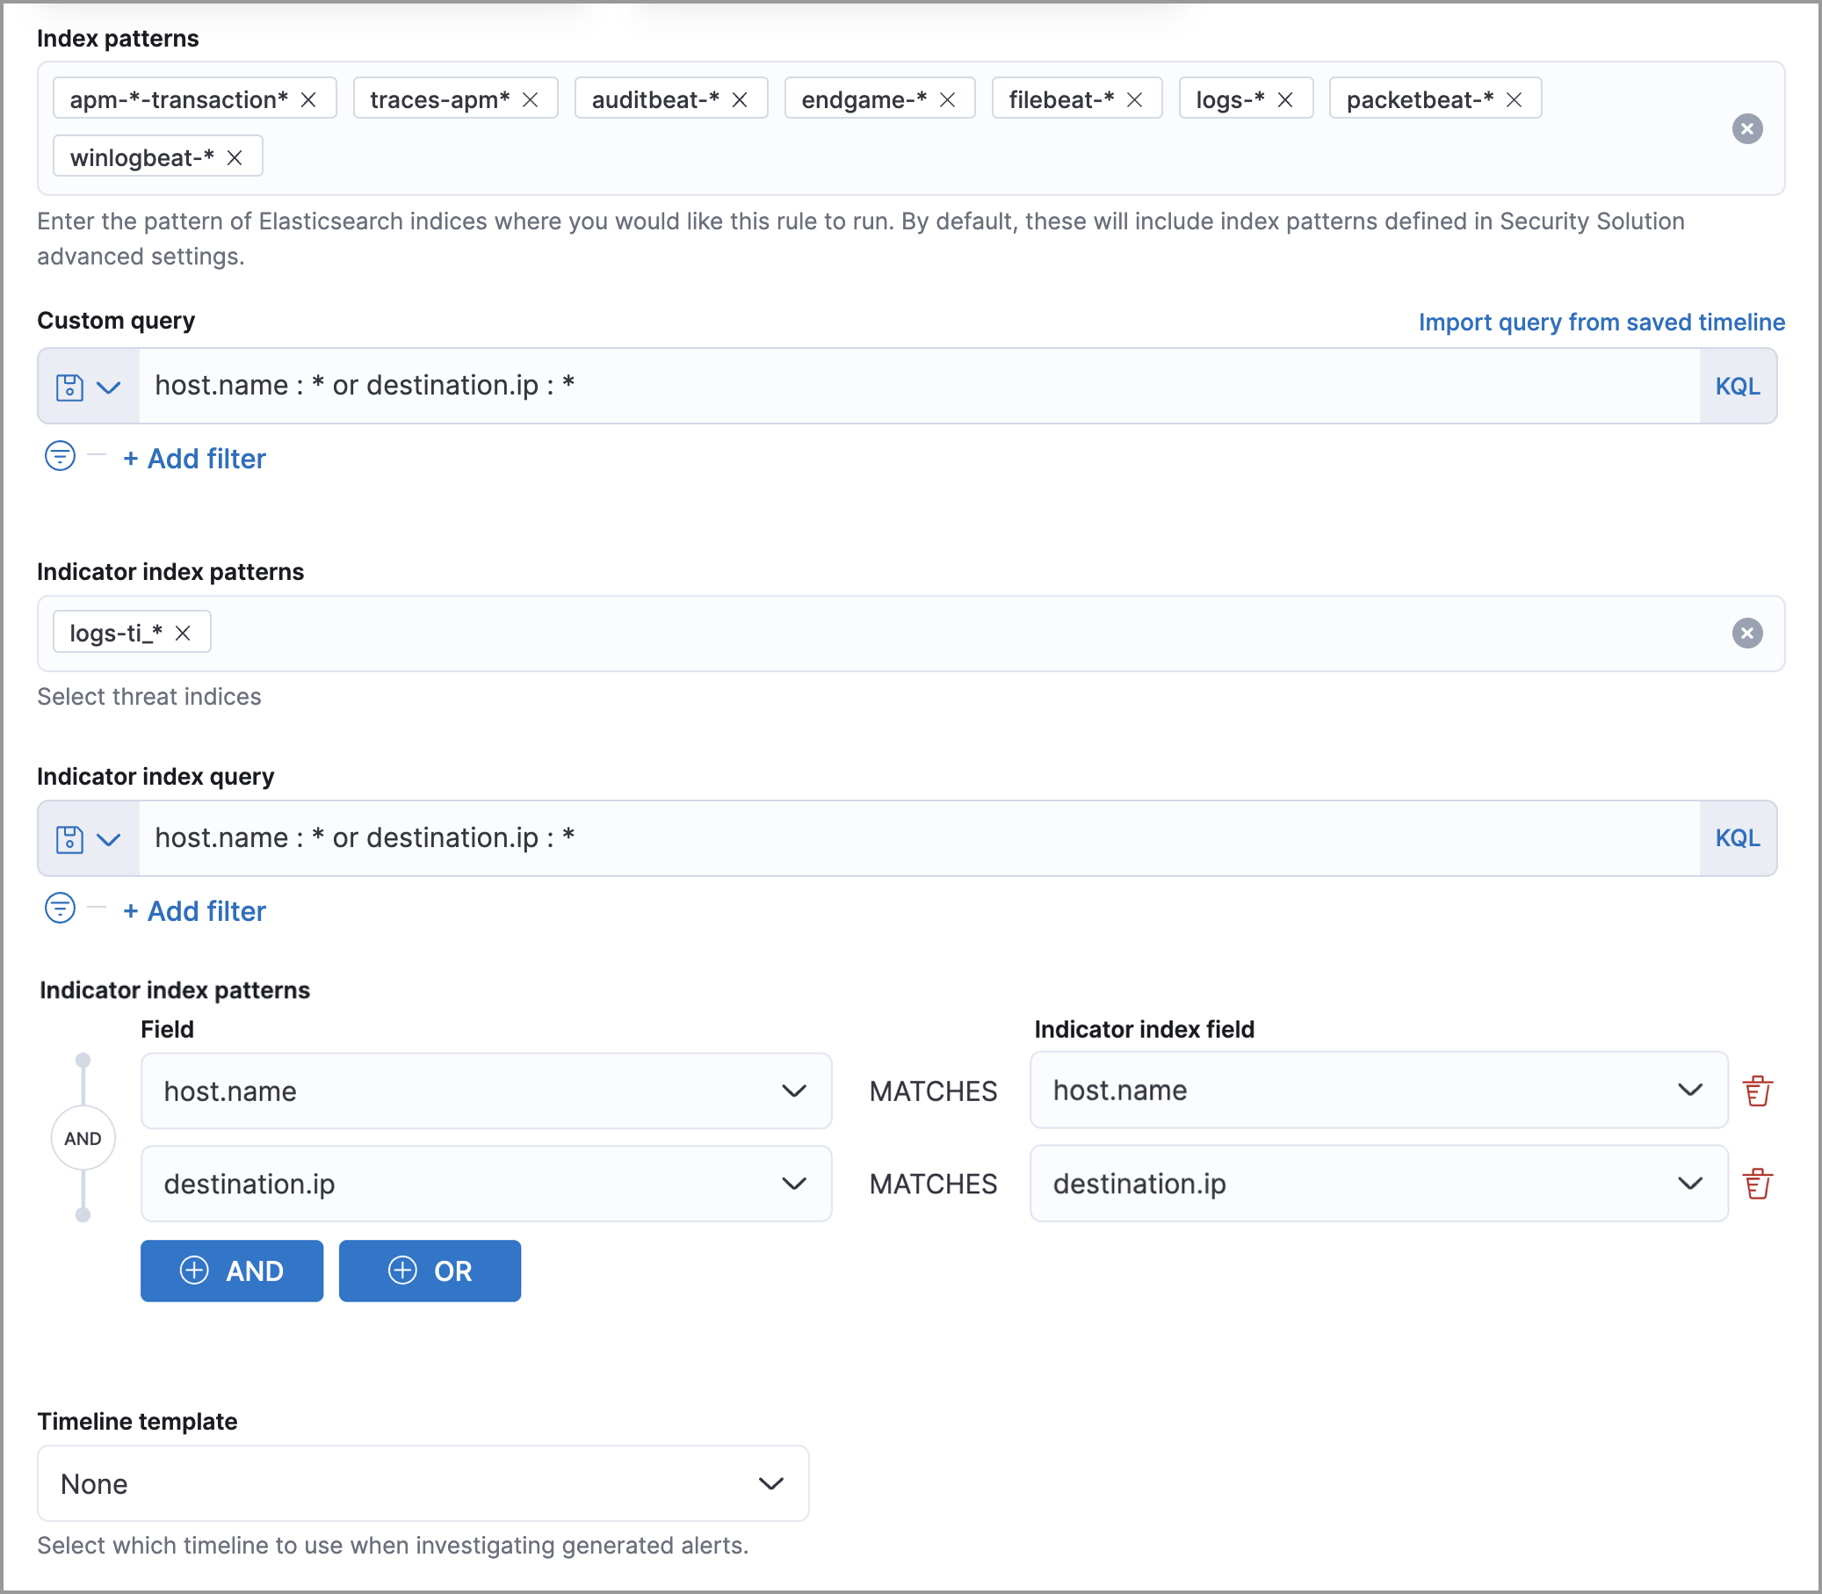
Task: Open saved query menu for Indicator query
Action: 88,838
